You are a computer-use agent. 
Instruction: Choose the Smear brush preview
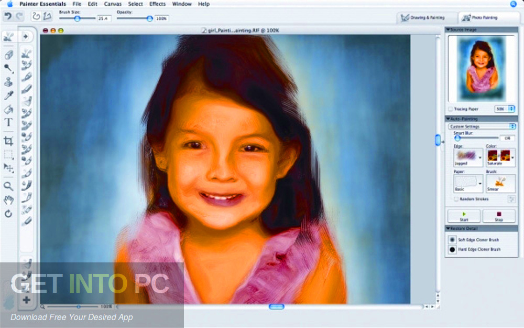click(x=500, y=183)
